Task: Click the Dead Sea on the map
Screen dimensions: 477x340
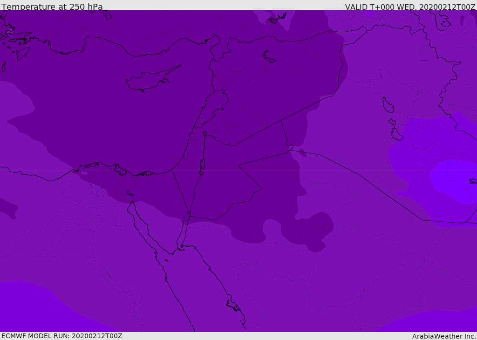Action: pyautogui.click(x=202, y=165)
